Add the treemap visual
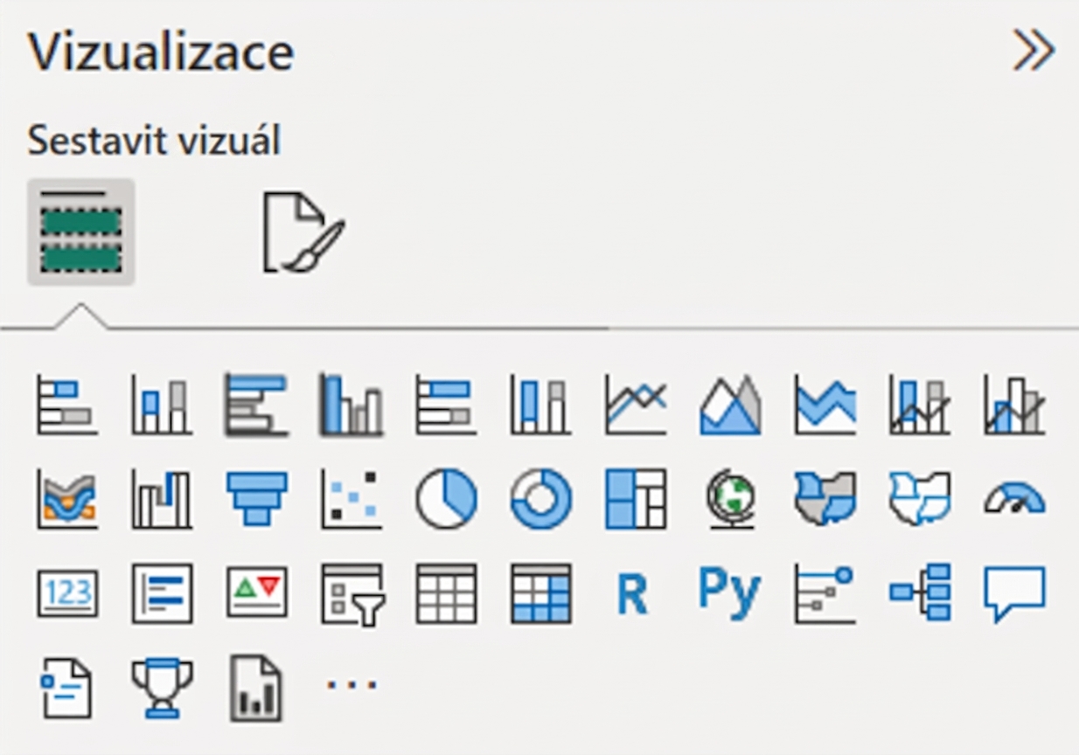The width and height of the screenshot is (1079, 755). click(636, 499)
